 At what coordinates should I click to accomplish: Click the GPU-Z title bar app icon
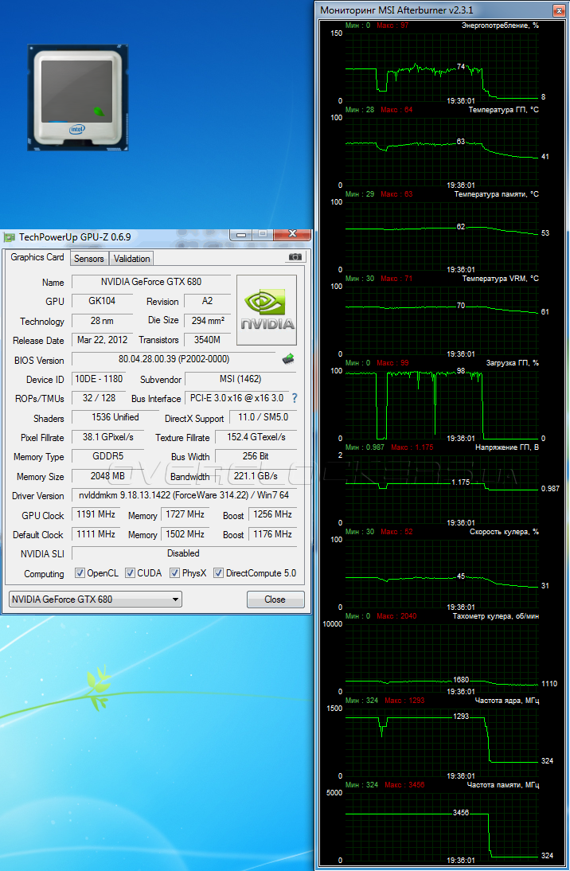(10, 236)
